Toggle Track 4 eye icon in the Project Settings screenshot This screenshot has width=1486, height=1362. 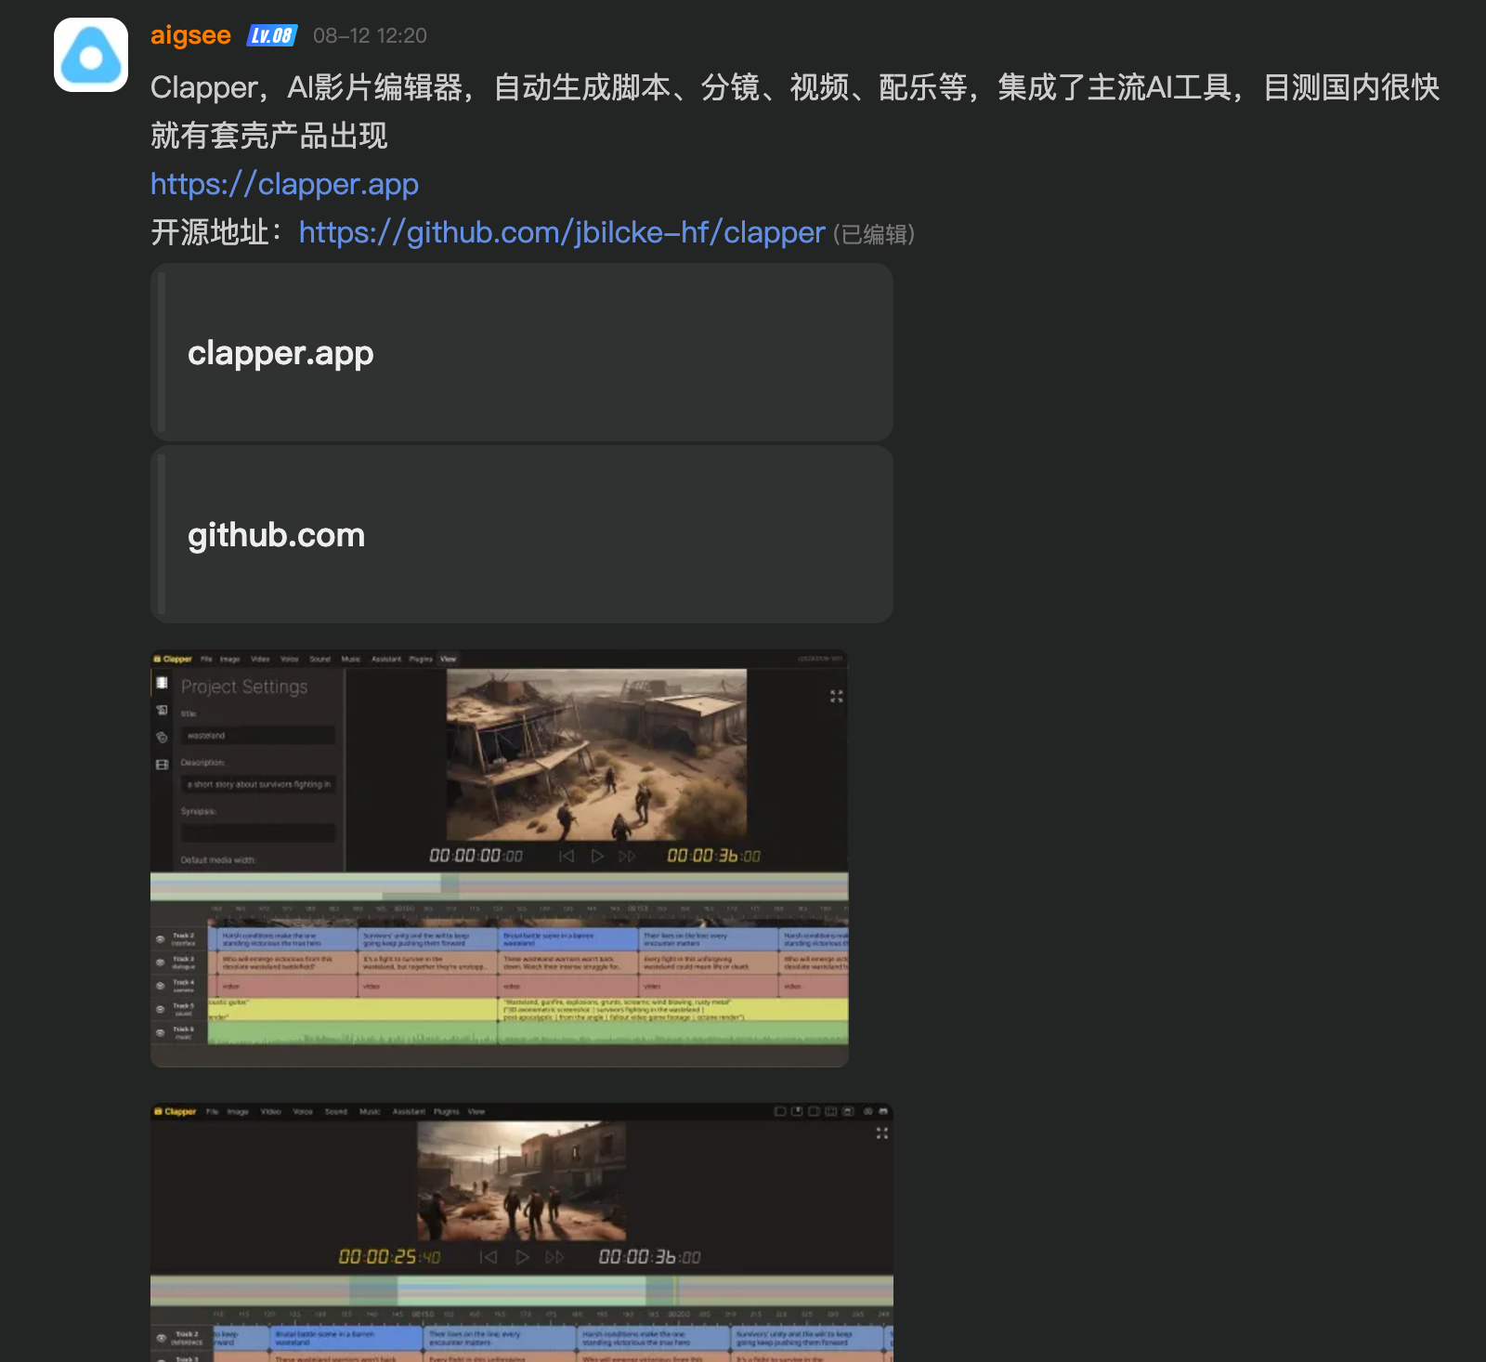click(161, 986)
